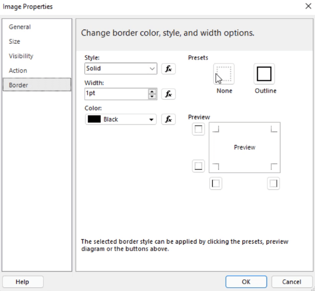Toggle the top border button
Image resolution: width=315 pixels, height=291 pixels.
click(198, 129)
